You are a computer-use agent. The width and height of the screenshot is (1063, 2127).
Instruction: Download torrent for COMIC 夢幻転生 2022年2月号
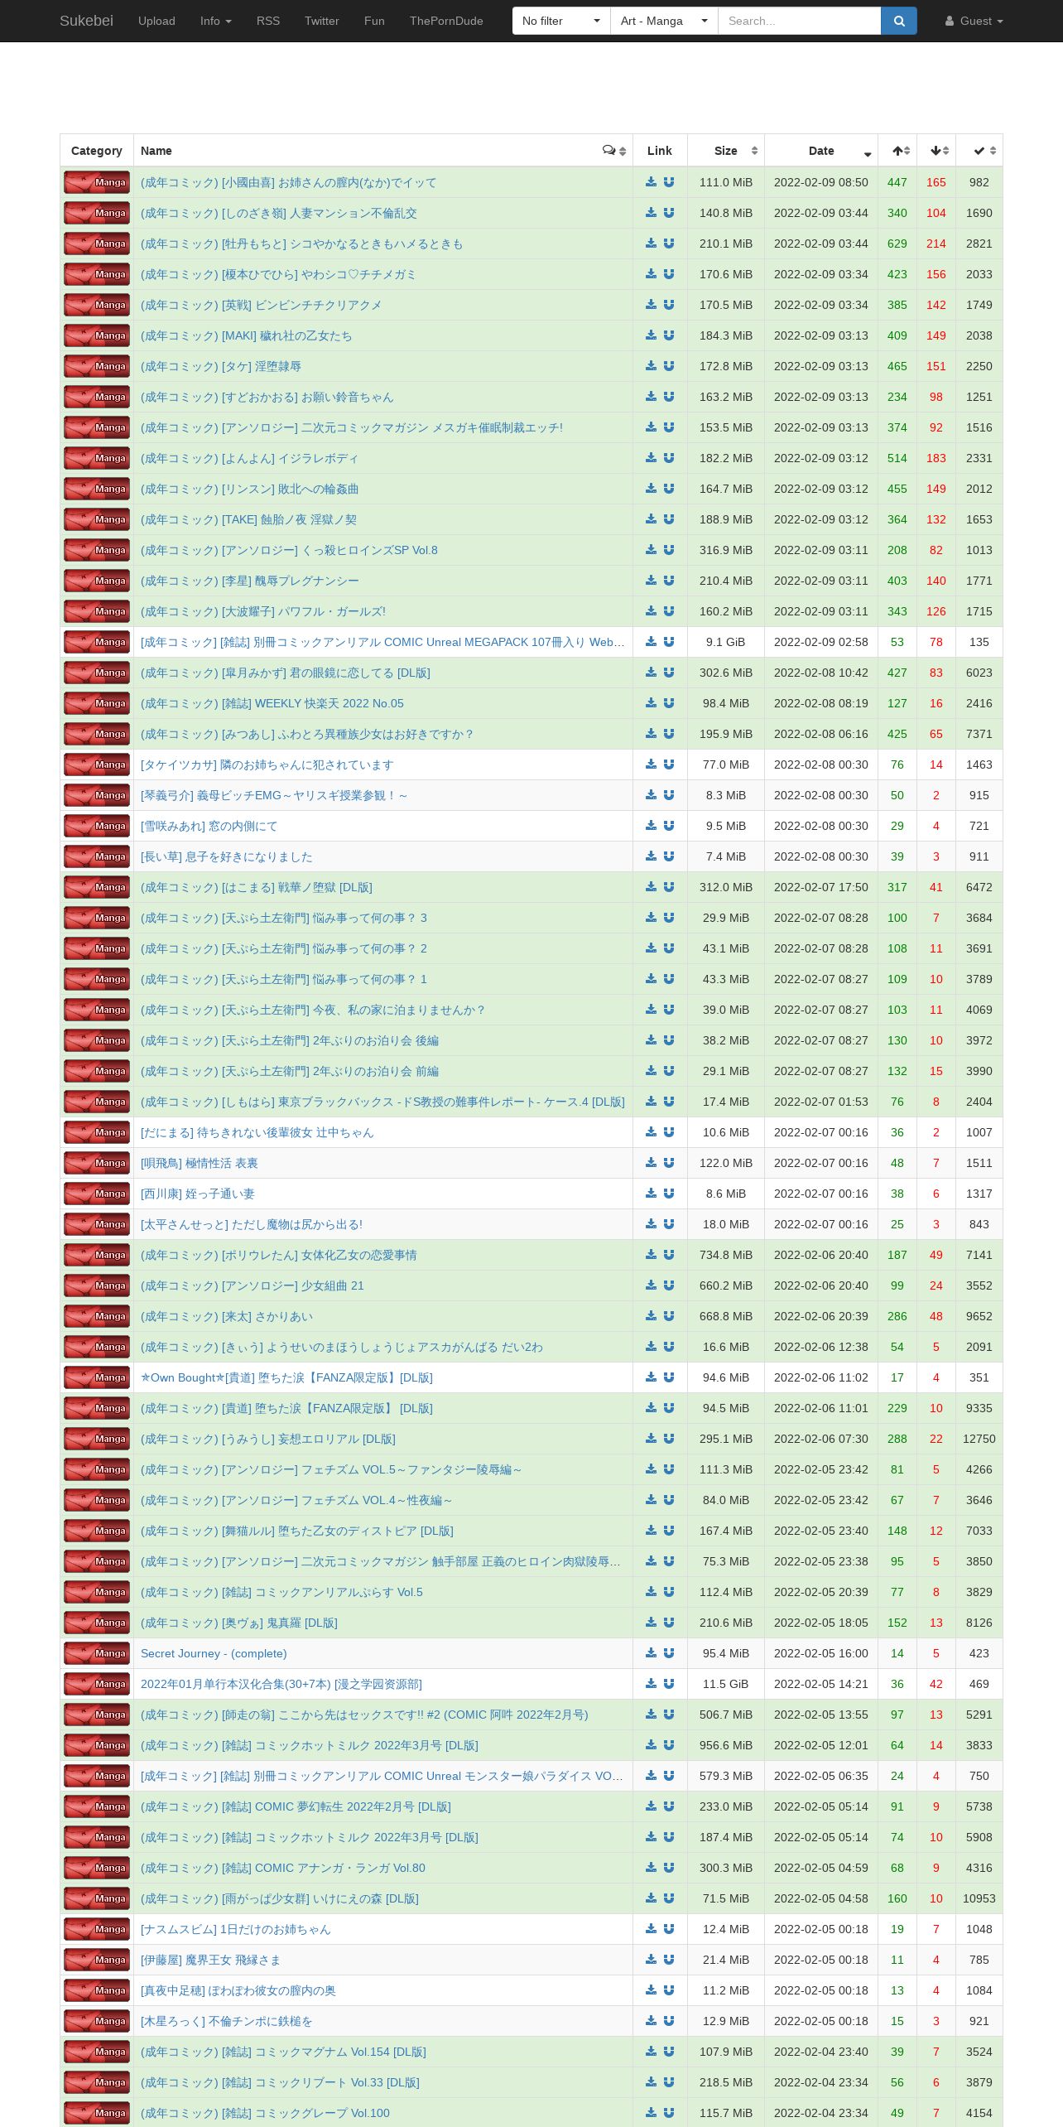tap(651, 1806)
